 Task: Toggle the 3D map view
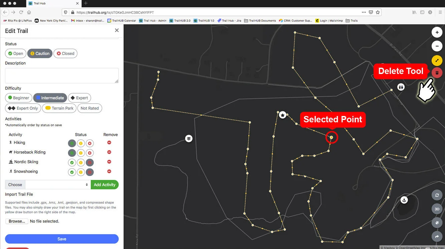tap(437, 209)
